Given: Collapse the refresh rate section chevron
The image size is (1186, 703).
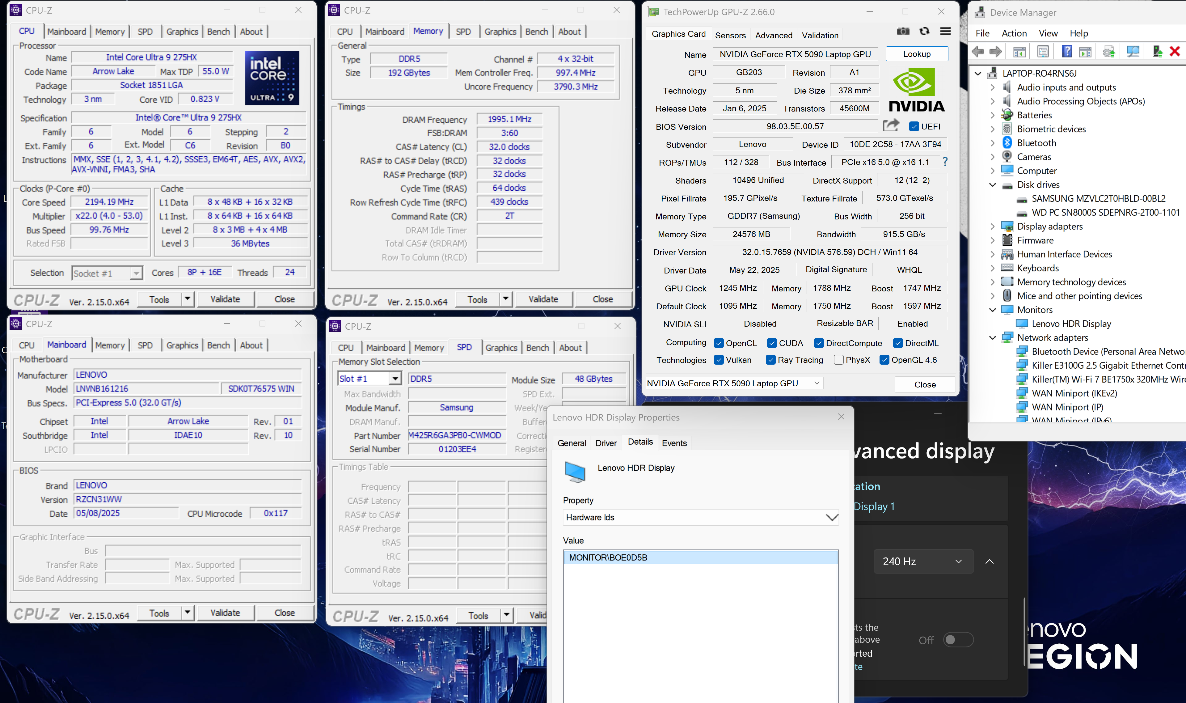Looking at the screenshot, I should [x=990, y=561].
